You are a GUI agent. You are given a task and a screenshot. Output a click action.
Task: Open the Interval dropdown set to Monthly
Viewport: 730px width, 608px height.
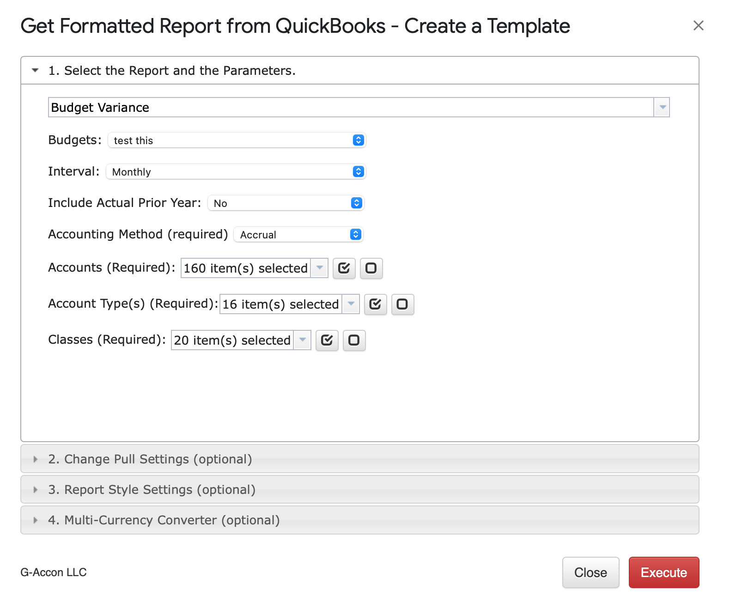tap(236, 171)
